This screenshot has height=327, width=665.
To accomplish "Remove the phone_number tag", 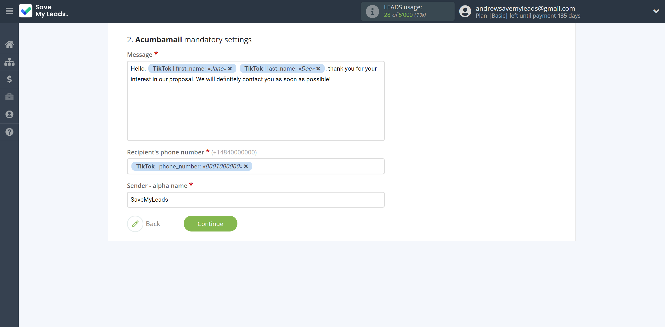I will click(x=246, y=166).
